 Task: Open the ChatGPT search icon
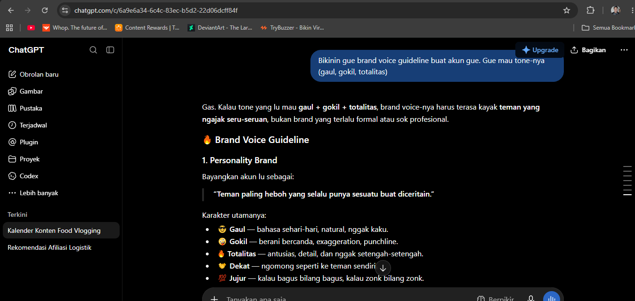point(93,50)
